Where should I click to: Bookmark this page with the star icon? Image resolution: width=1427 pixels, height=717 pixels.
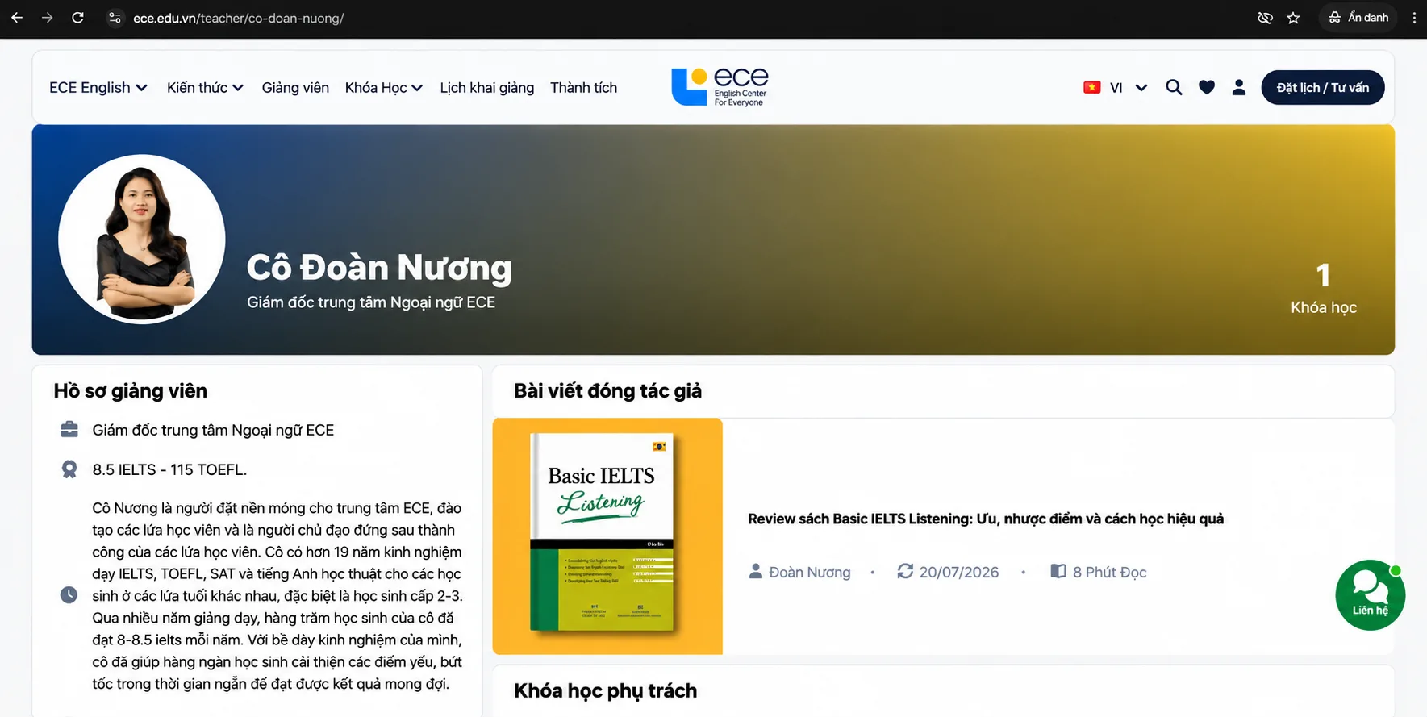[1293, 18]
